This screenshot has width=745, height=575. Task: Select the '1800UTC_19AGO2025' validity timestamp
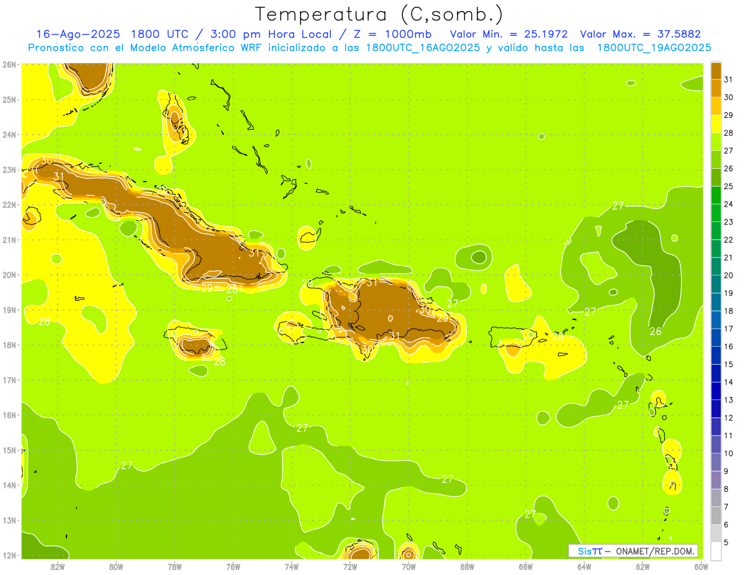point(654,48)
